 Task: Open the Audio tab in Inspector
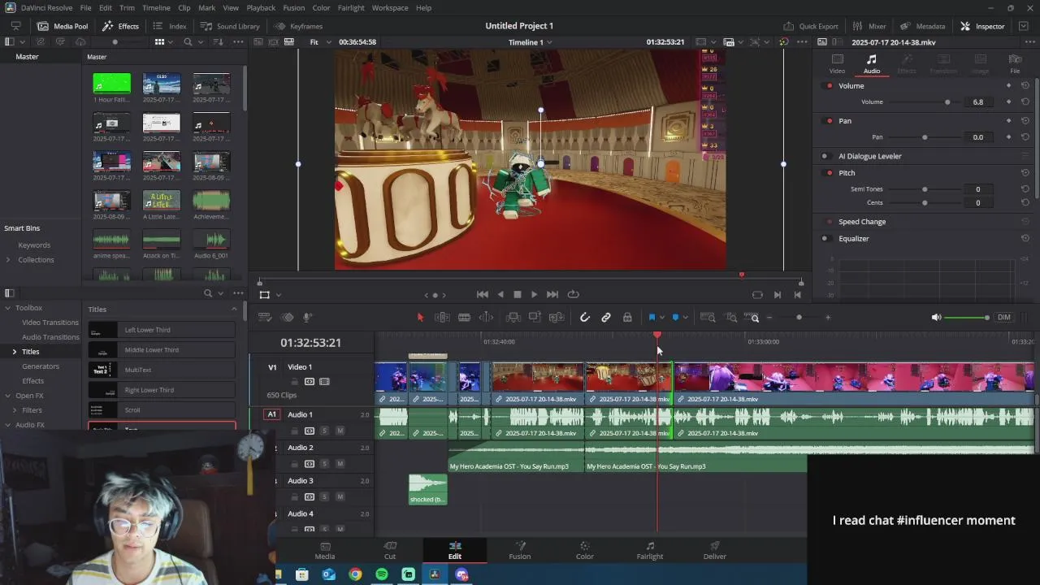point(871,64)
